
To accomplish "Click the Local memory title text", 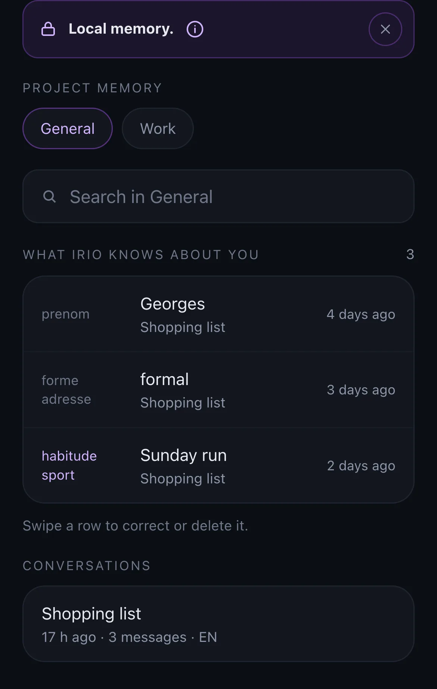I will click(x=121, y=29).
